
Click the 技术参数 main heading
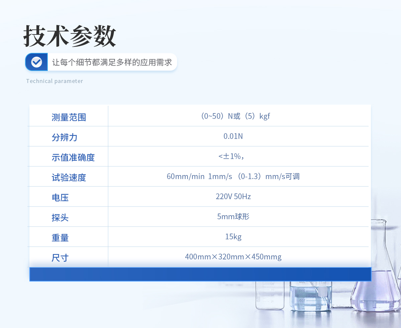70,36
